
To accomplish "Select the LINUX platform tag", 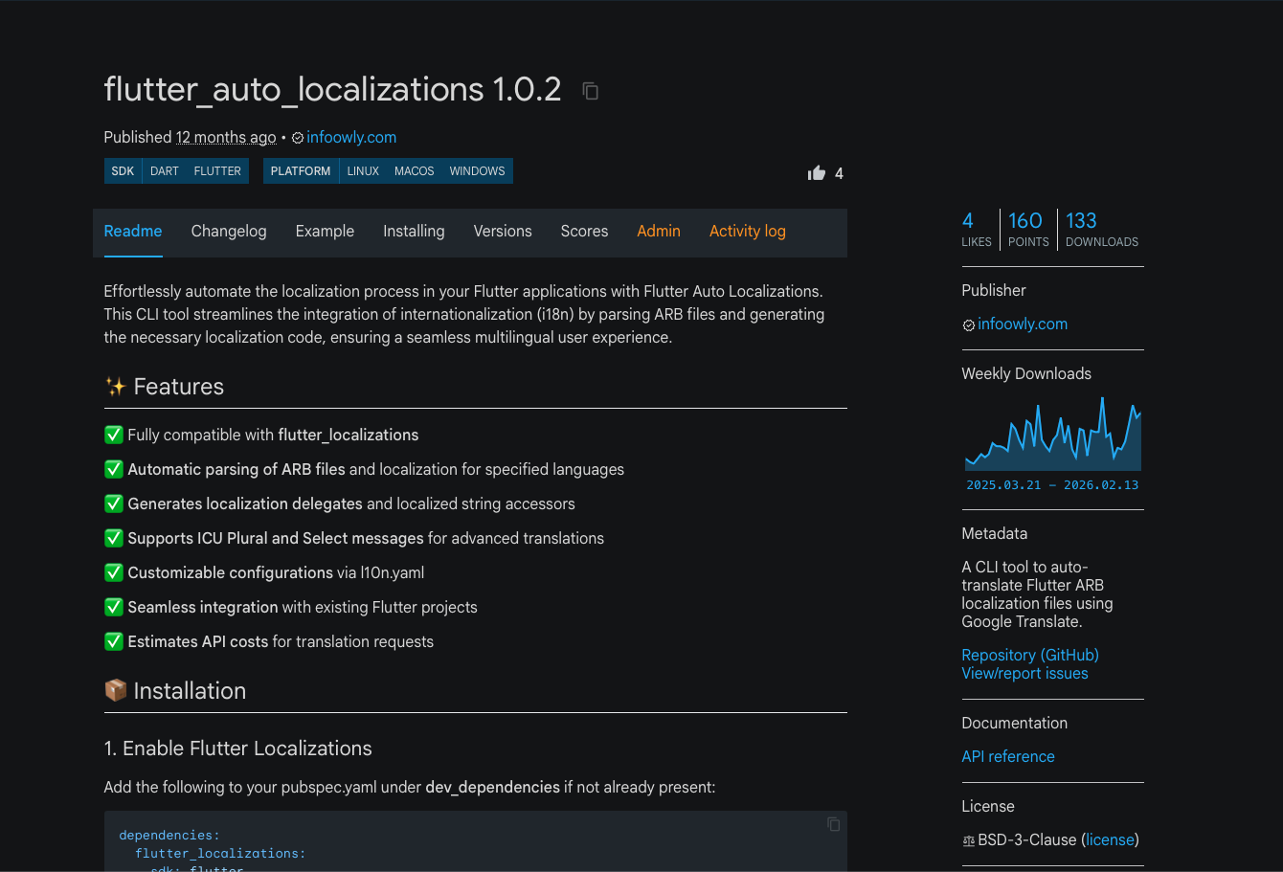I will point(363,170).
